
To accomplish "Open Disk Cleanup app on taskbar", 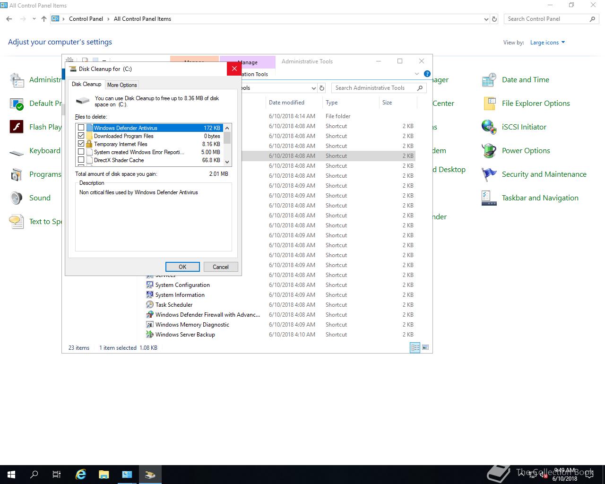I will (x=150, y=475).
